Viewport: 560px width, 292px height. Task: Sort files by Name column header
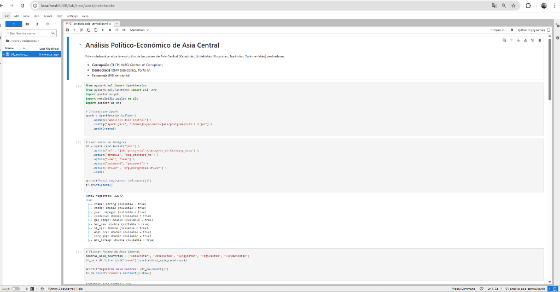14,48
